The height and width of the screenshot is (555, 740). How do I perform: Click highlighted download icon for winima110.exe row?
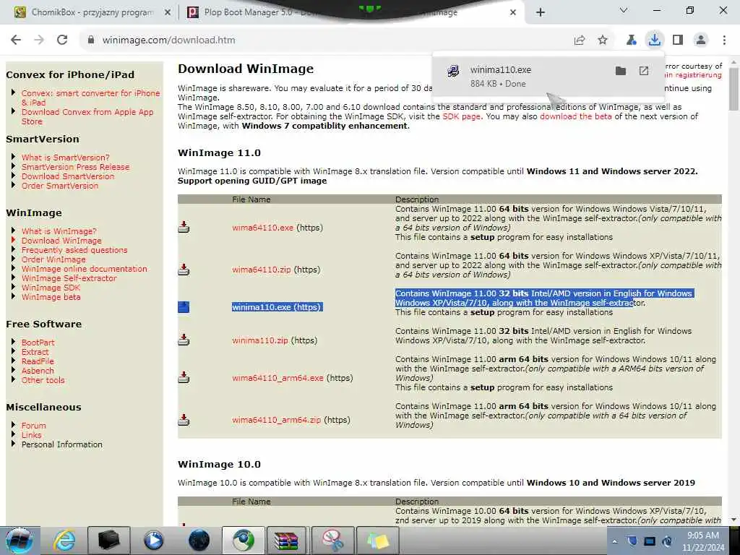[x=184, y=307]
